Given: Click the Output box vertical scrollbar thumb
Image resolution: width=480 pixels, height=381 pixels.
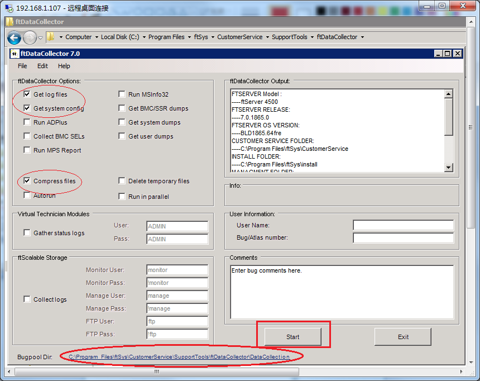Looking at the screenshot, I should click(449, 116).
